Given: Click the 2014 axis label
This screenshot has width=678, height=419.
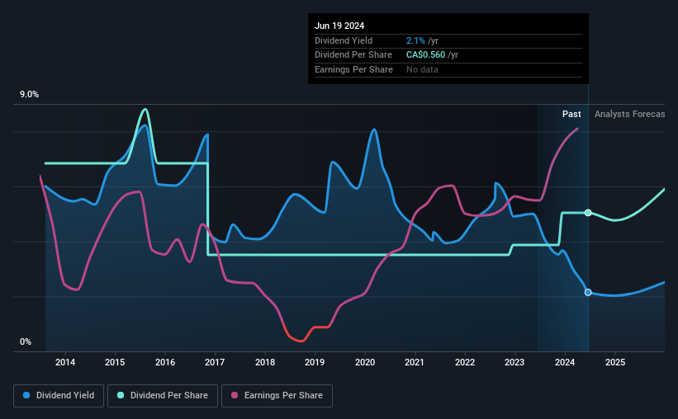Looking at the screenshot, I should (65, 362).
